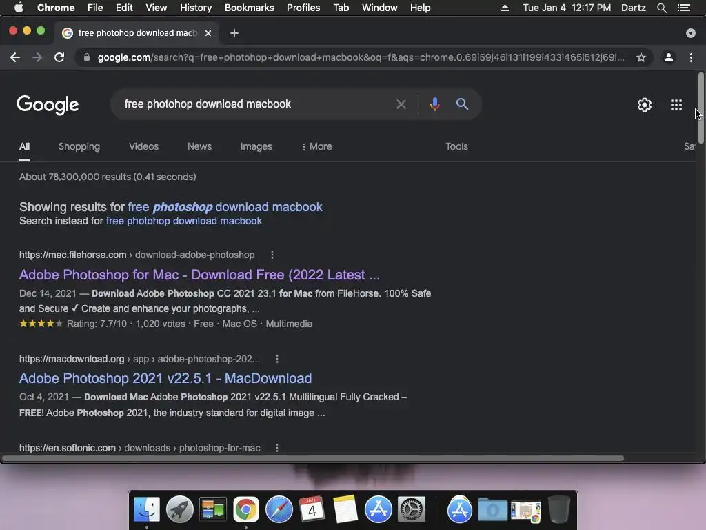
Task: Open Calendar from the dock
Action: (312, 509)
